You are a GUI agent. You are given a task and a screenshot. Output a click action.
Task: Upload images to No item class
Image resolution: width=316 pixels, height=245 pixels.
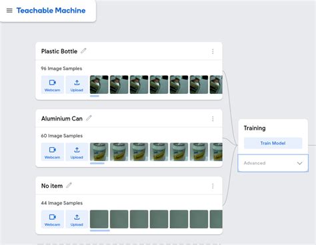[x=77, y=219]
